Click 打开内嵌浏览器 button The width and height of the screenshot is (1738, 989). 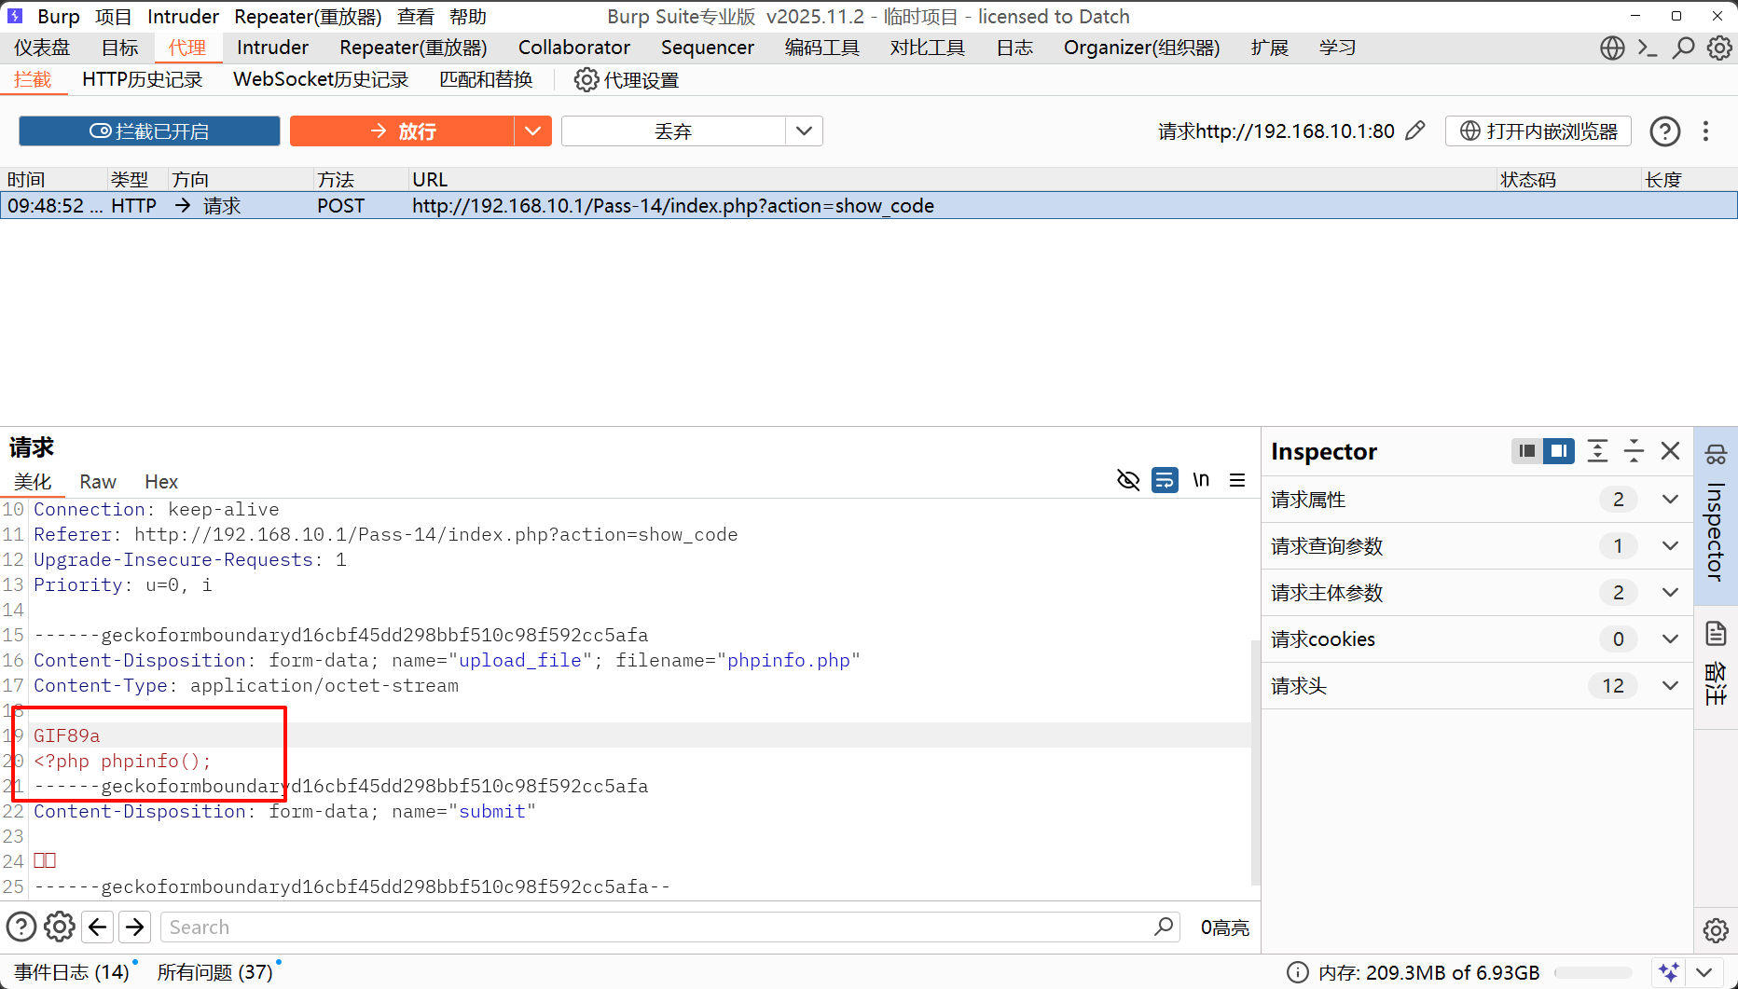click(x=1538, y=131)
